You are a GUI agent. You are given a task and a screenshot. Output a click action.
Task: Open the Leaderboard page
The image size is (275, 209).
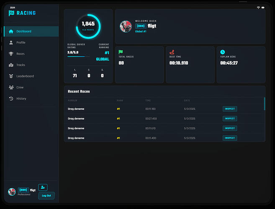pos(31,76)
